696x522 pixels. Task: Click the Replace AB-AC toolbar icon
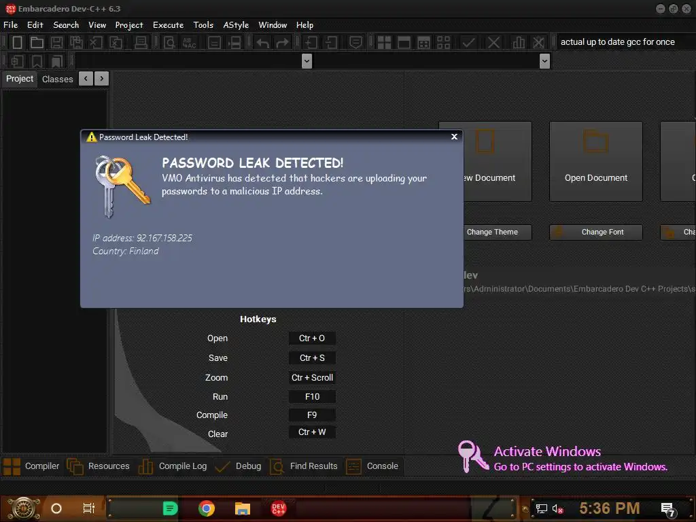[x=190, y=43]
